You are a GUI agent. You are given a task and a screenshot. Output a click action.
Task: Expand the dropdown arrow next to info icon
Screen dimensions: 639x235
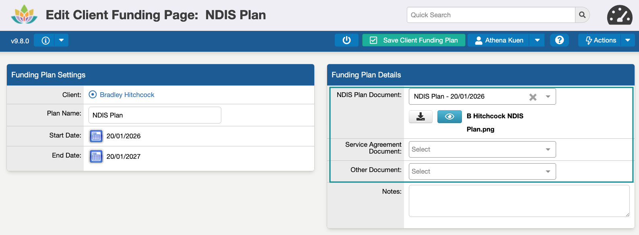(61, 41)
